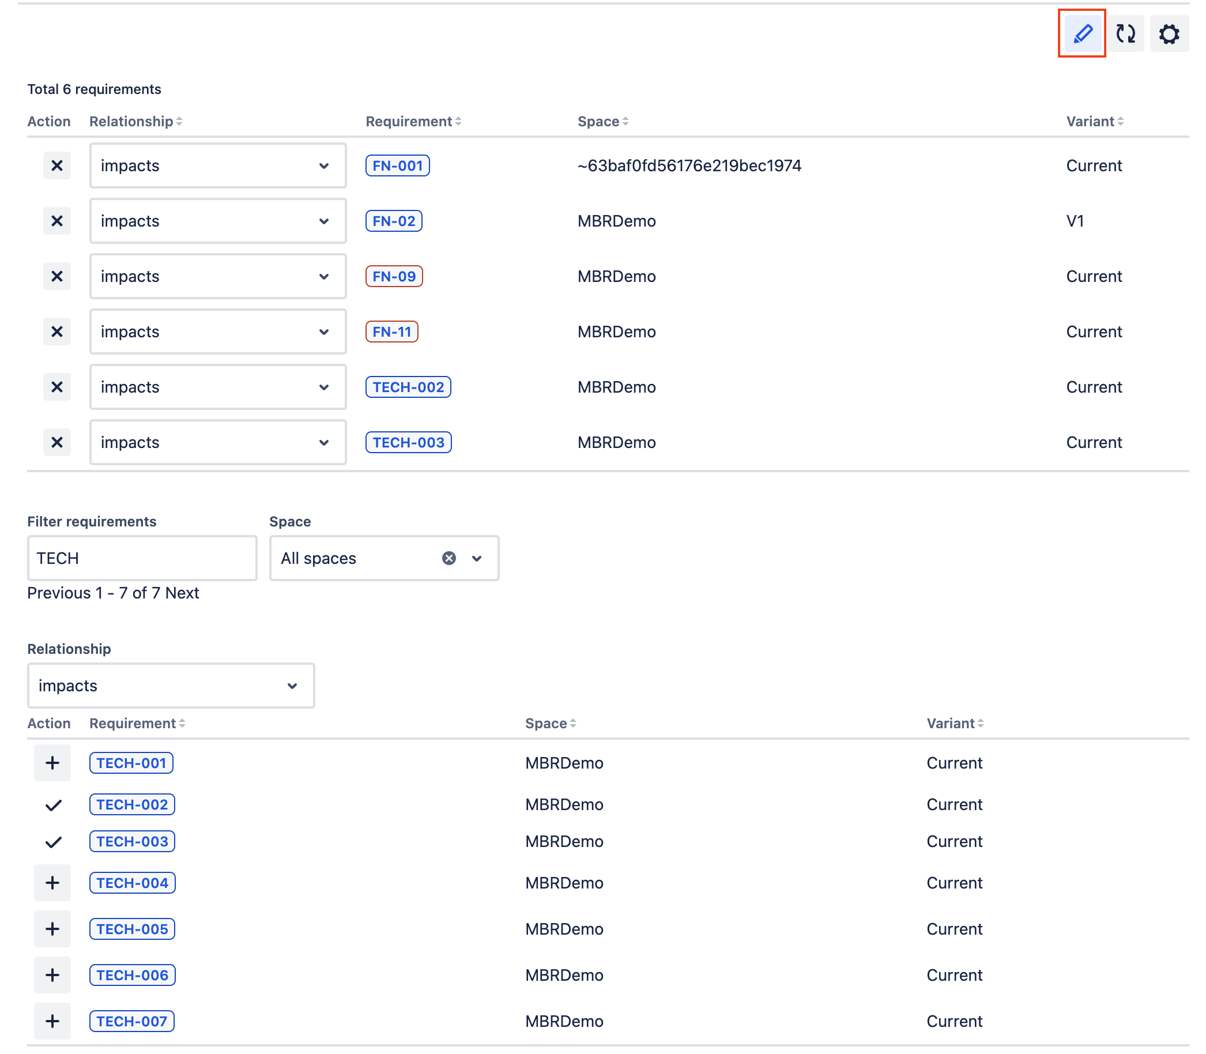Sort top table by Requirement column

(413, 121)
